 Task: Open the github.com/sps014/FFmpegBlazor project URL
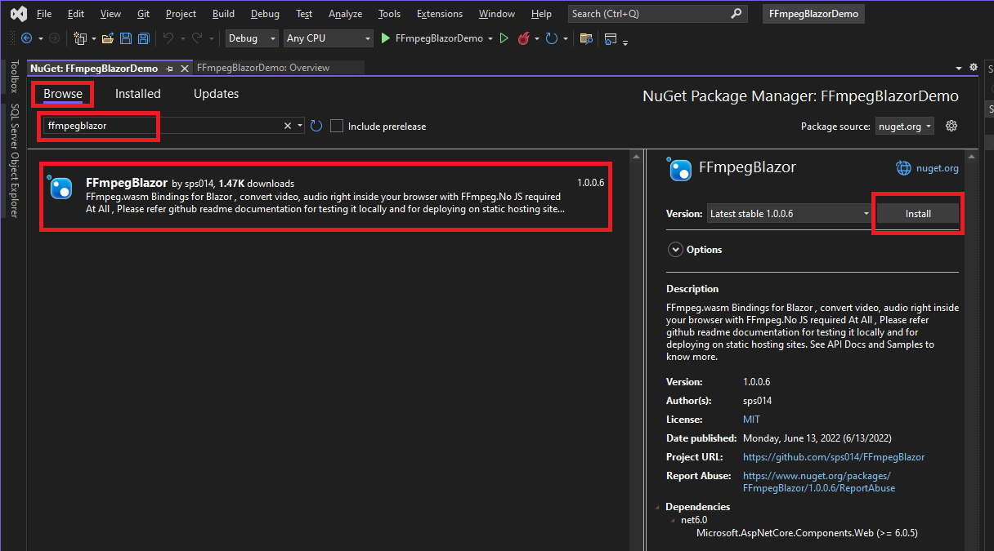point(834,457)
